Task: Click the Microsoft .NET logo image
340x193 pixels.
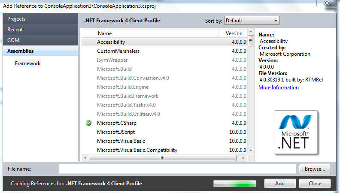Action: 295,132
